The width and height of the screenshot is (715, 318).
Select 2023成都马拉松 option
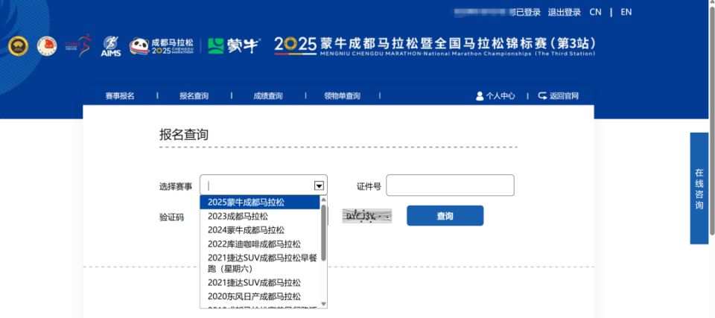(x=260, y=216)
